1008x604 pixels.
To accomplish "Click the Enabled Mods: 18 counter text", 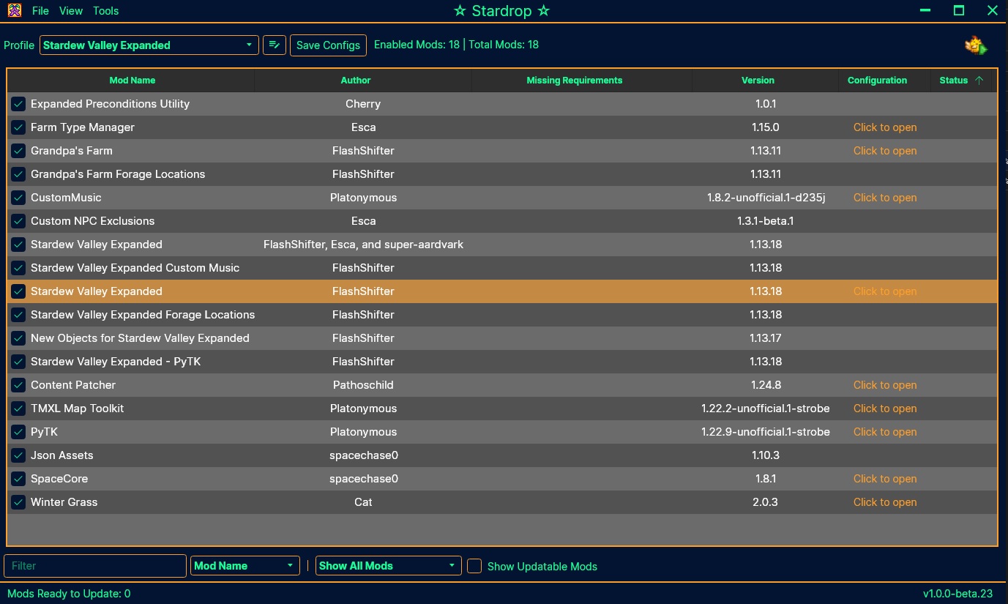I will pyautogui.click(x=417, y=45).
